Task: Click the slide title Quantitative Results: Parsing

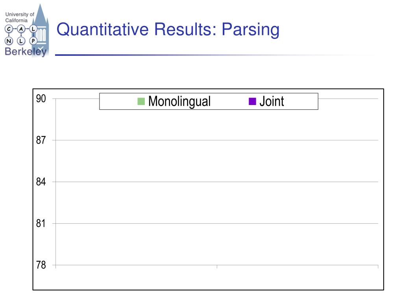Action: click(168, 29)
